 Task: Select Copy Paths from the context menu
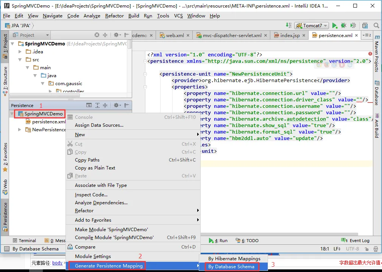[x=133, y=160]
